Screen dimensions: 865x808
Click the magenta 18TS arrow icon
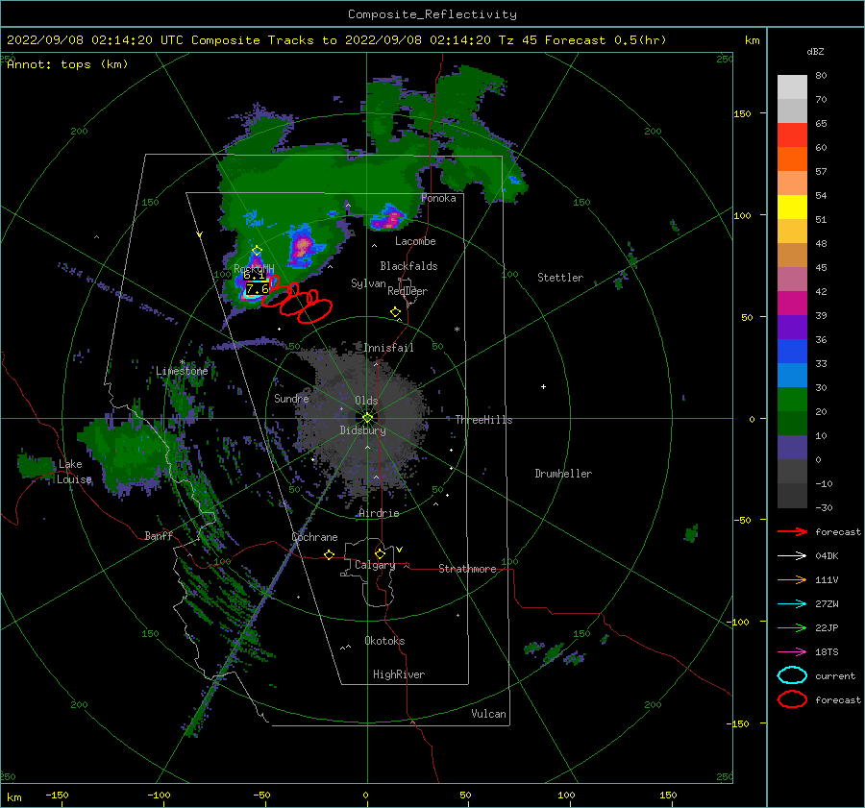[x=792, y=652]
